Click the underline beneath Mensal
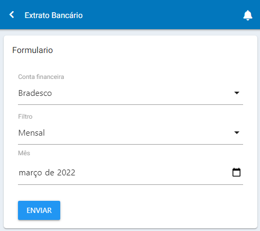The width and height of the screenshot is (260, 231). point(131,144)
